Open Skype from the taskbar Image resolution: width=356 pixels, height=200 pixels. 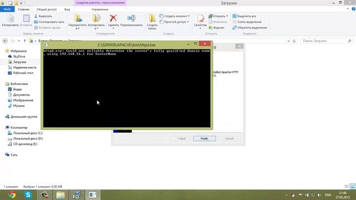coord(28,195)
